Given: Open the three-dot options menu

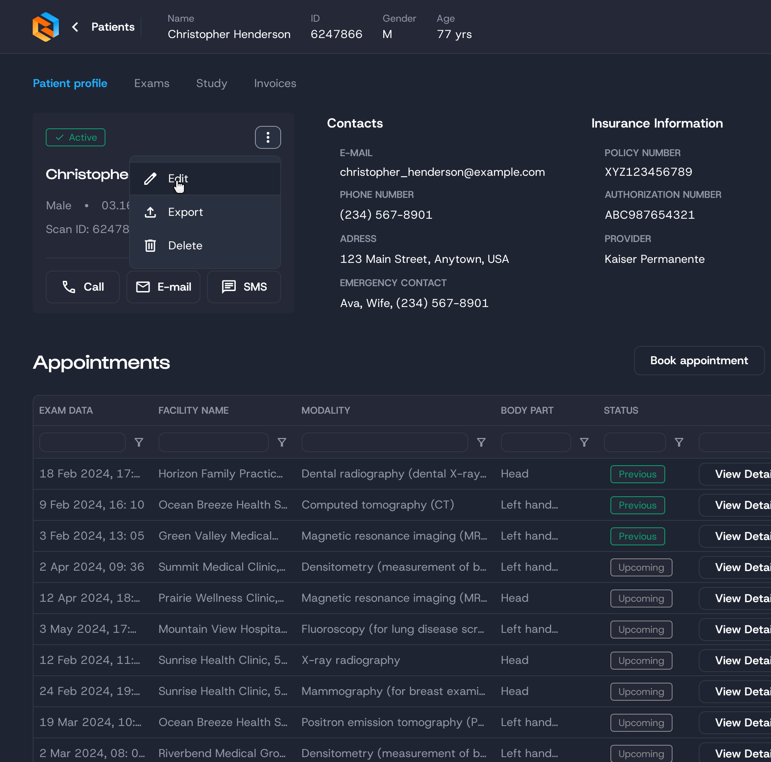Looking at the screenshot, I should tap(268, 137).
